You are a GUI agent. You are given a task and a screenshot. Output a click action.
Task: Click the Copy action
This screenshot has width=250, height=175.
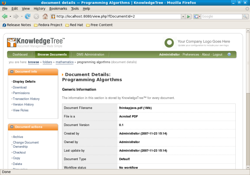point(16,158)
